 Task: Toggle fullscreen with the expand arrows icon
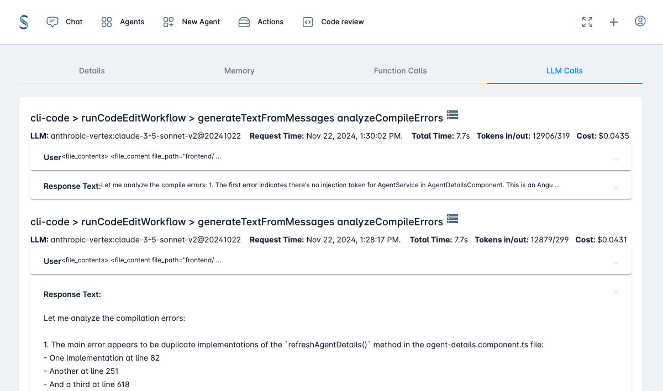(x=587, y=22)
